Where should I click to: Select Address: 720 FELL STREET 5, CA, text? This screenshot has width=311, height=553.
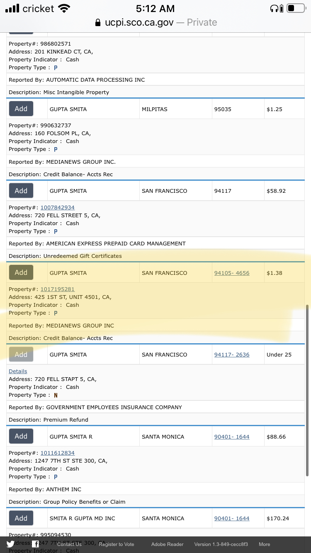[x=54, y=216]
